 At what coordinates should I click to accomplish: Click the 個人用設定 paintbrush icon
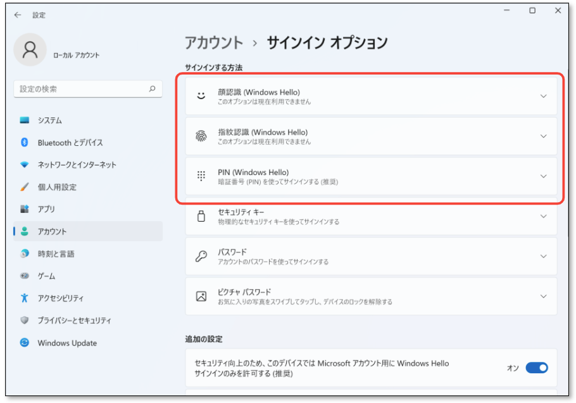(25, 187)
